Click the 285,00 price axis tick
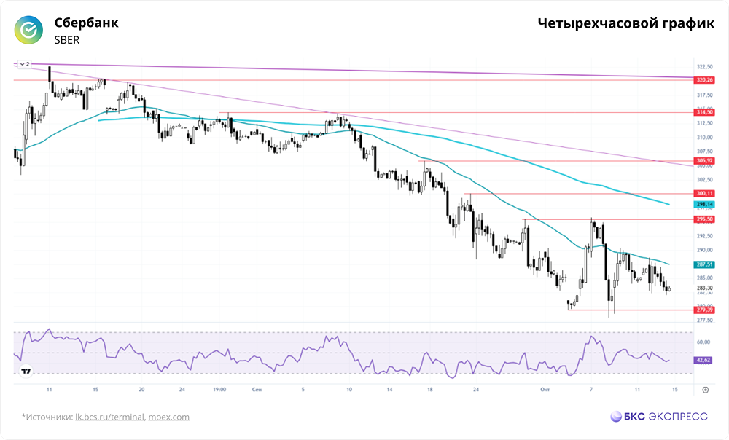Viewport: 729px width, 440px height. coord(704,278)
